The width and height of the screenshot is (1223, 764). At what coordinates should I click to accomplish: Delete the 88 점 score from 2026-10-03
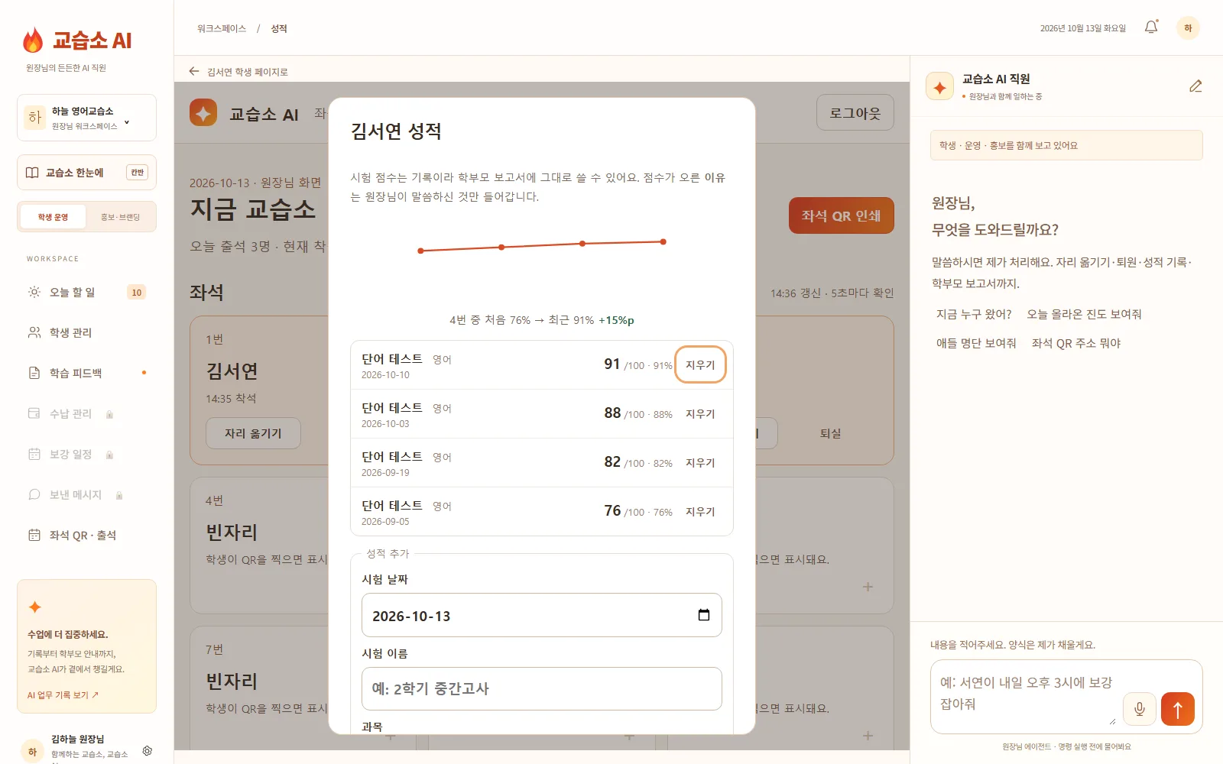tap(700, 414)
